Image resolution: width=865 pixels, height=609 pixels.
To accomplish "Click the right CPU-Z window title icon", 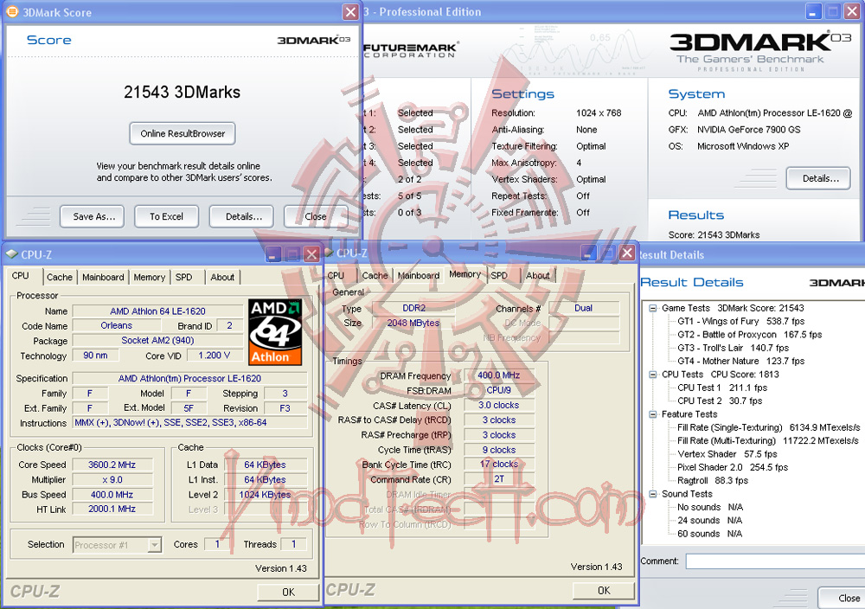I will (x=330, y=253).
